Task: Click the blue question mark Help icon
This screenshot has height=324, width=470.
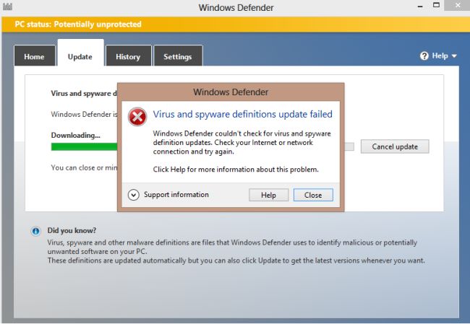Action: 424,56
